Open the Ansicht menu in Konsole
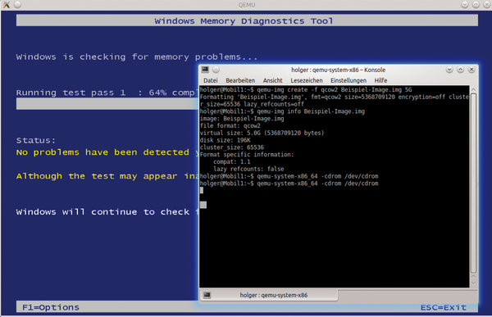 click(273, 80)
